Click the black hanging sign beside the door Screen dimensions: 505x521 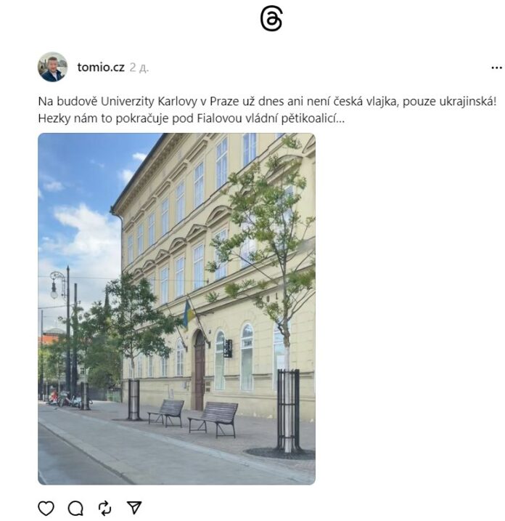click(x=228, y=348)
